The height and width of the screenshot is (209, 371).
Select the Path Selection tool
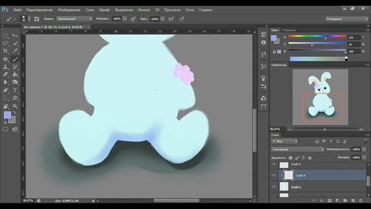pyautogui.click(x=5, y=98)
